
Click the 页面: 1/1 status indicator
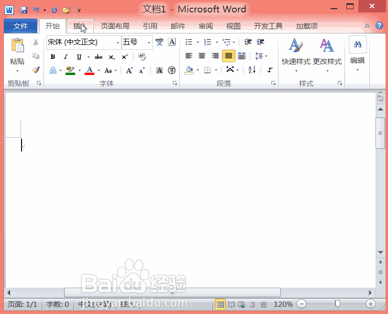click(x=22, y=304)
